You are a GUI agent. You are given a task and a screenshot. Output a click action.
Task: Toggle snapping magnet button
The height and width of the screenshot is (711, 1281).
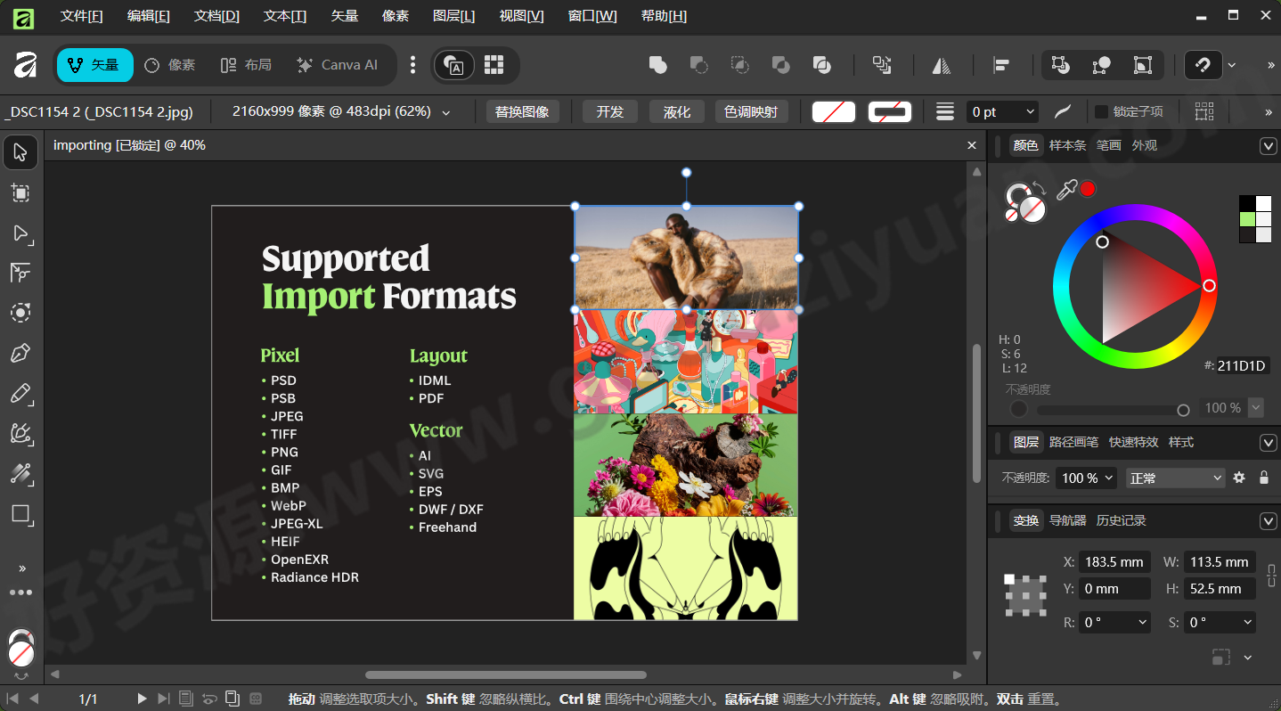point(1203,64)
